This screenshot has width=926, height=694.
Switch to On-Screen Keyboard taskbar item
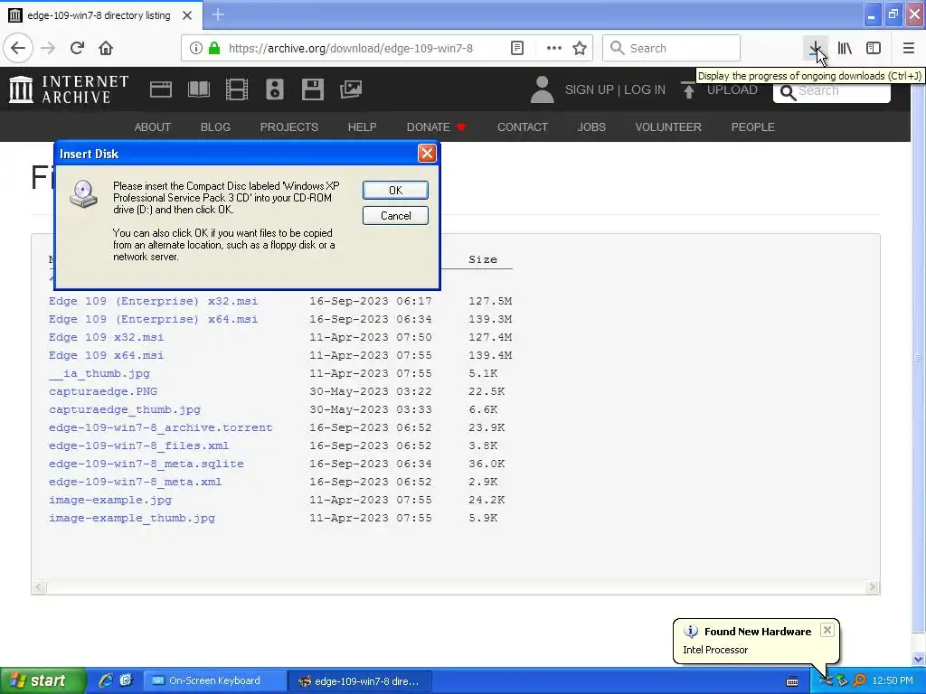(x=214, y=681)
